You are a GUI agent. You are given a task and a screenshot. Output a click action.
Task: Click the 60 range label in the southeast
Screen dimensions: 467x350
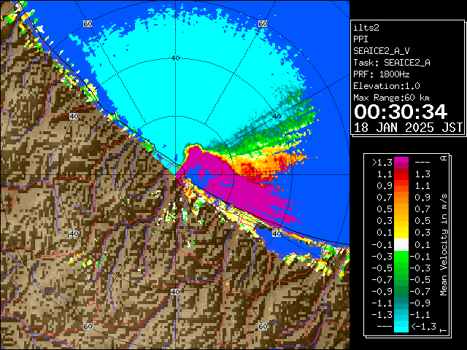[263, 326]
